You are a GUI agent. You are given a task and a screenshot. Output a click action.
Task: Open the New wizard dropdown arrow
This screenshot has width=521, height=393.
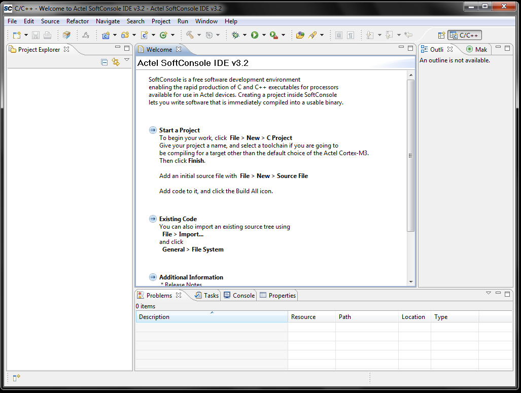[26, 35]
